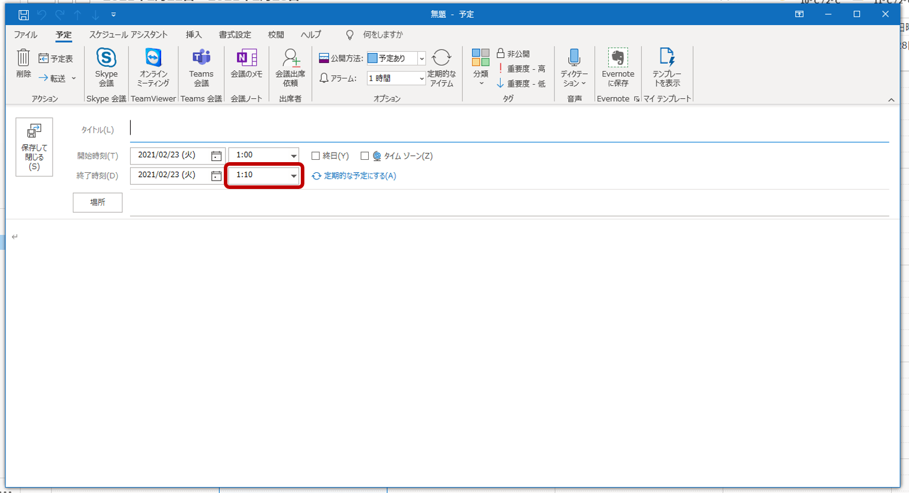909x493 pixels.
Task: Click the Skype 会議 icon
Action: (106, 58)
